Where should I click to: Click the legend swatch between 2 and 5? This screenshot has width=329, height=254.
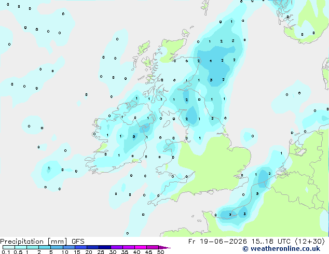point(45,247)
